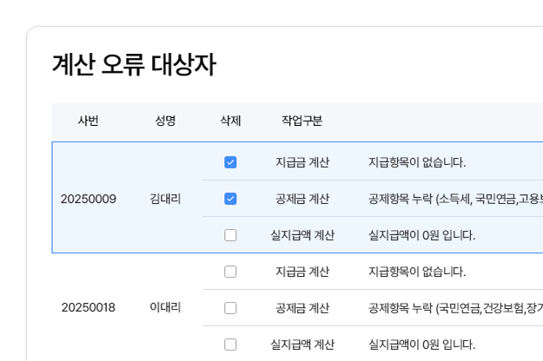
Task: Click the 성명 column header
Action: 165,121
